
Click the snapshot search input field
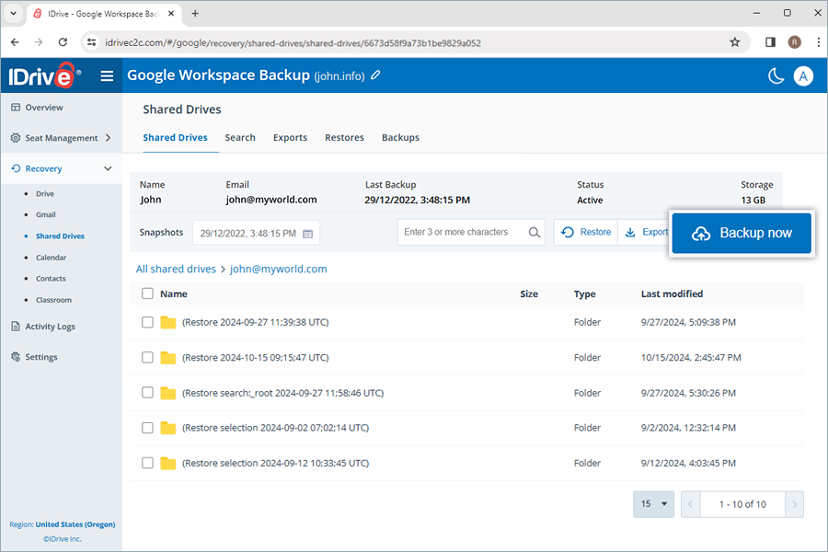460,233
